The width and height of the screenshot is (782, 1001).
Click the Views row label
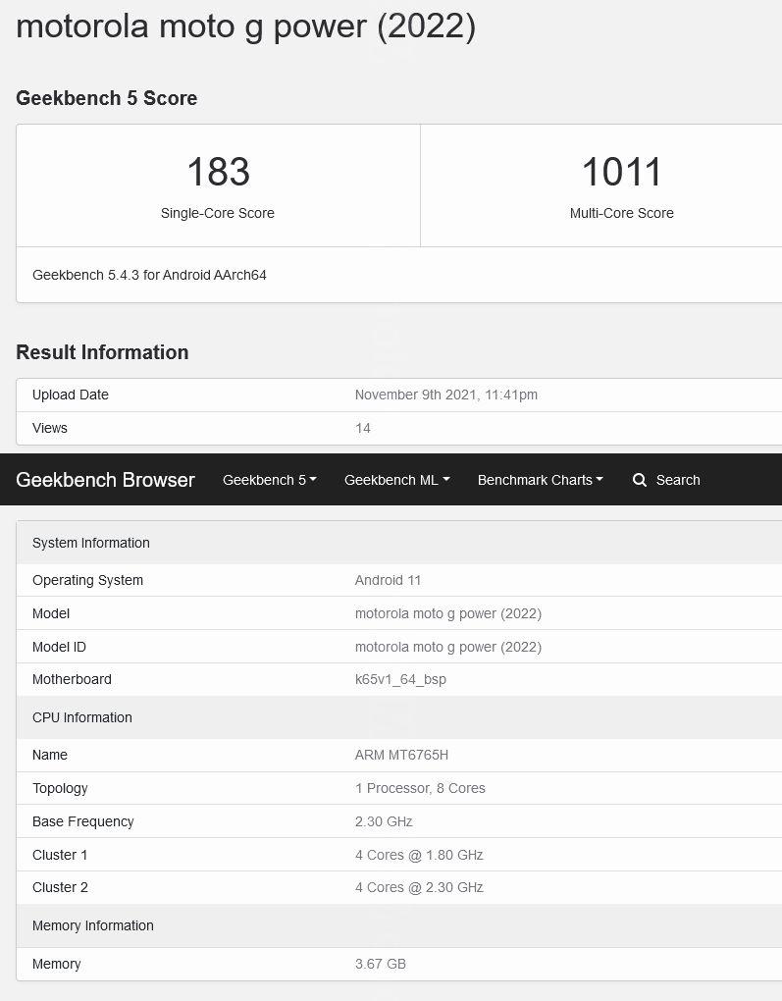[50, 428]
